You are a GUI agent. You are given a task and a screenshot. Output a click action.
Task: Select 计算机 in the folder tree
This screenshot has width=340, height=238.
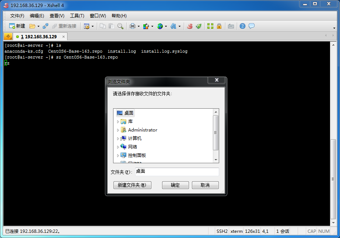click(x=131, y=139)
